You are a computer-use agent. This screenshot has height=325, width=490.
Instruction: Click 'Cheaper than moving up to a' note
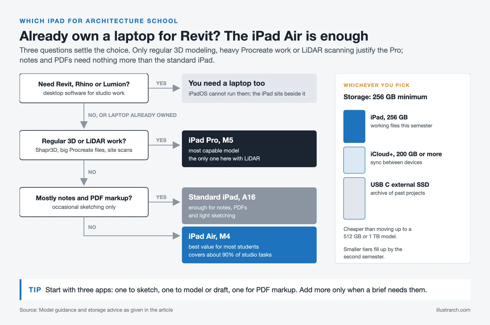[377, 229]
